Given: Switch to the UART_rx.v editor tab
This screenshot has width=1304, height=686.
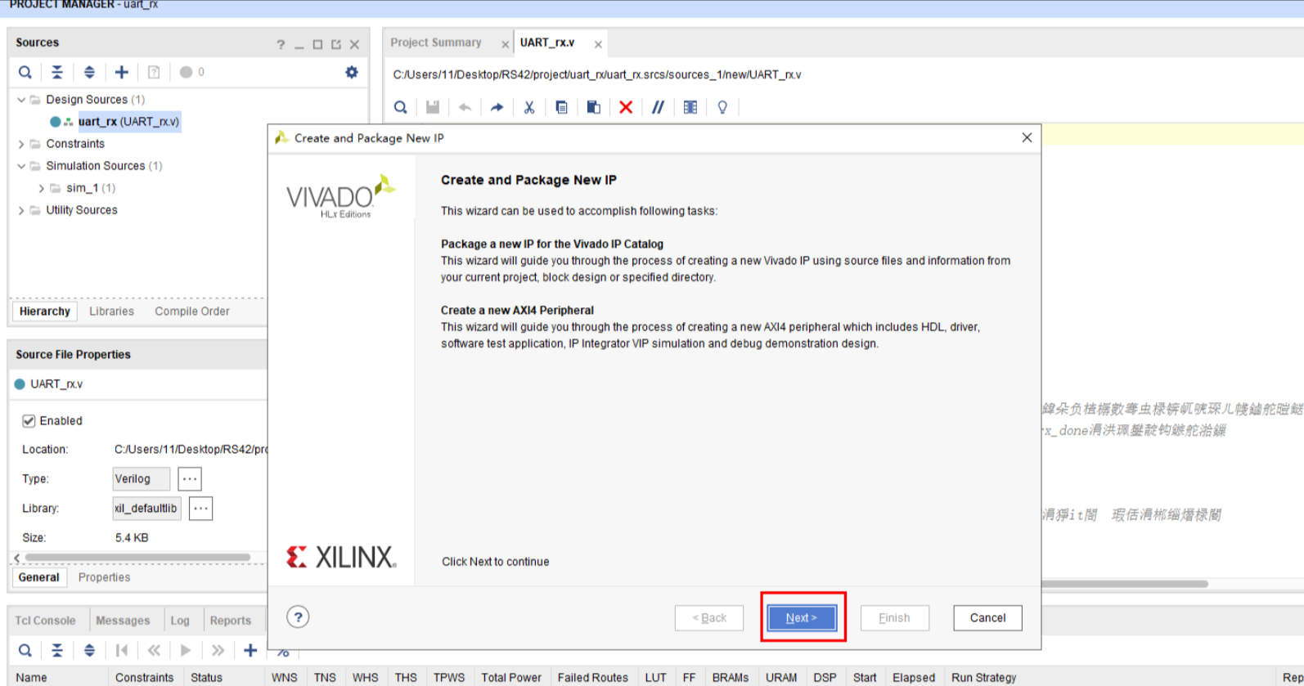Looking at the screenshot, I should [547, 43].
